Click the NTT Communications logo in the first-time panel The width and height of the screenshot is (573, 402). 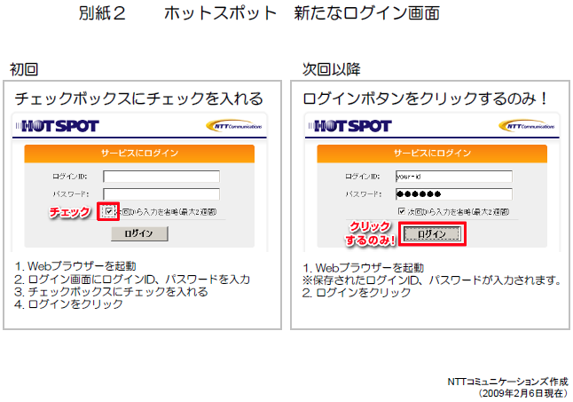point(234,126)
